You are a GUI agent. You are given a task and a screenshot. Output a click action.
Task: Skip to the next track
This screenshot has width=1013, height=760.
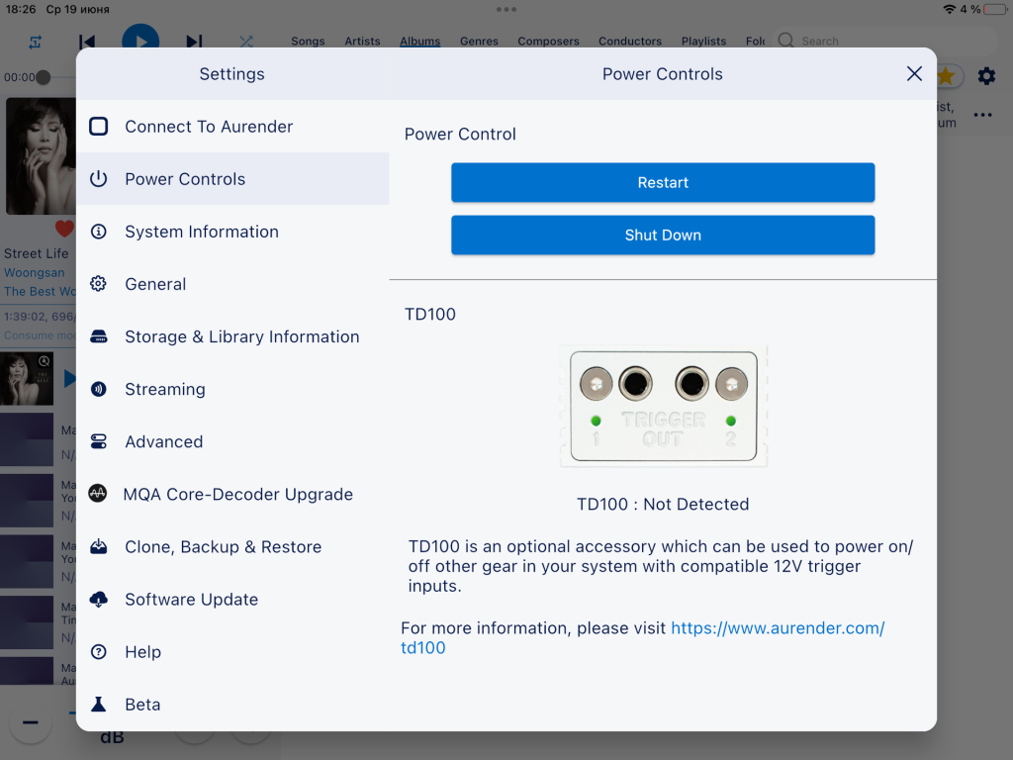[194, 42]
